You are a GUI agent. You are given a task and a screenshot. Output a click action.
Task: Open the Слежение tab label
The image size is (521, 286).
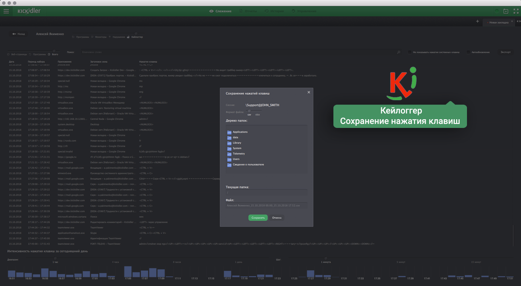223,11
